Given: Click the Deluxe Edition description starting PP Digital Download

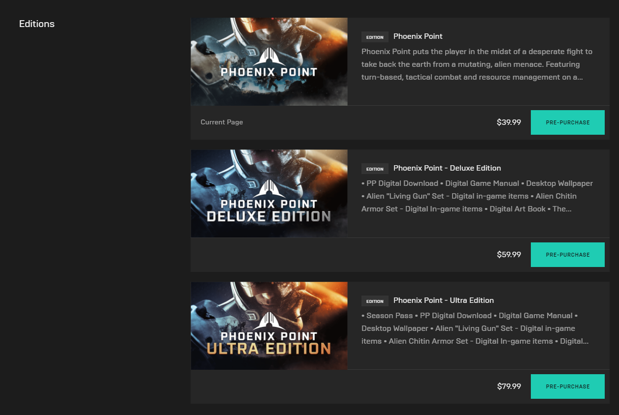Looking at the screenshot, I should coord(477,196).
